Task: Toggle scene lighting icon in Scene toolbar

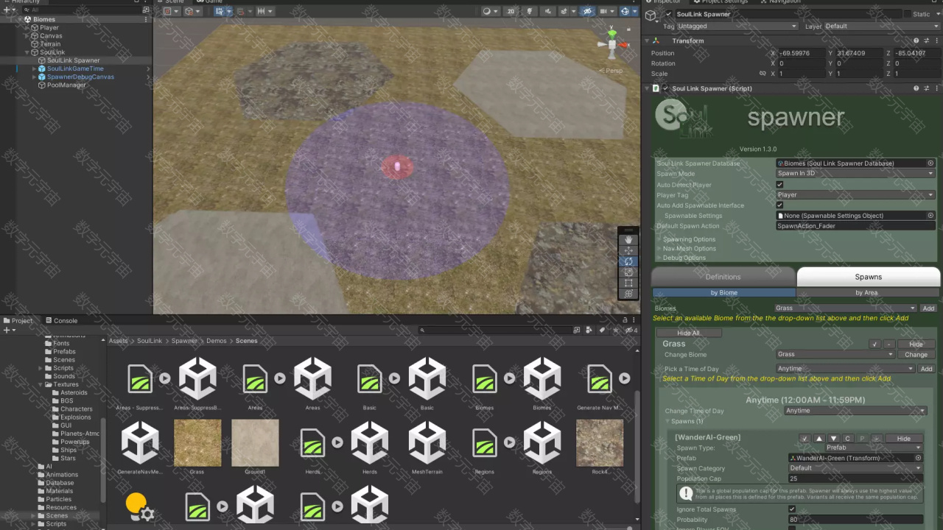Action: pyautogui.click(x=530, y=11)
